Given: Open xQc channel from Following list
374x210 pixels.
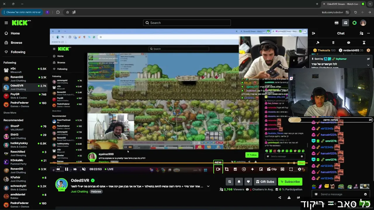Looking at the screenshot, I should coord(25,70).
